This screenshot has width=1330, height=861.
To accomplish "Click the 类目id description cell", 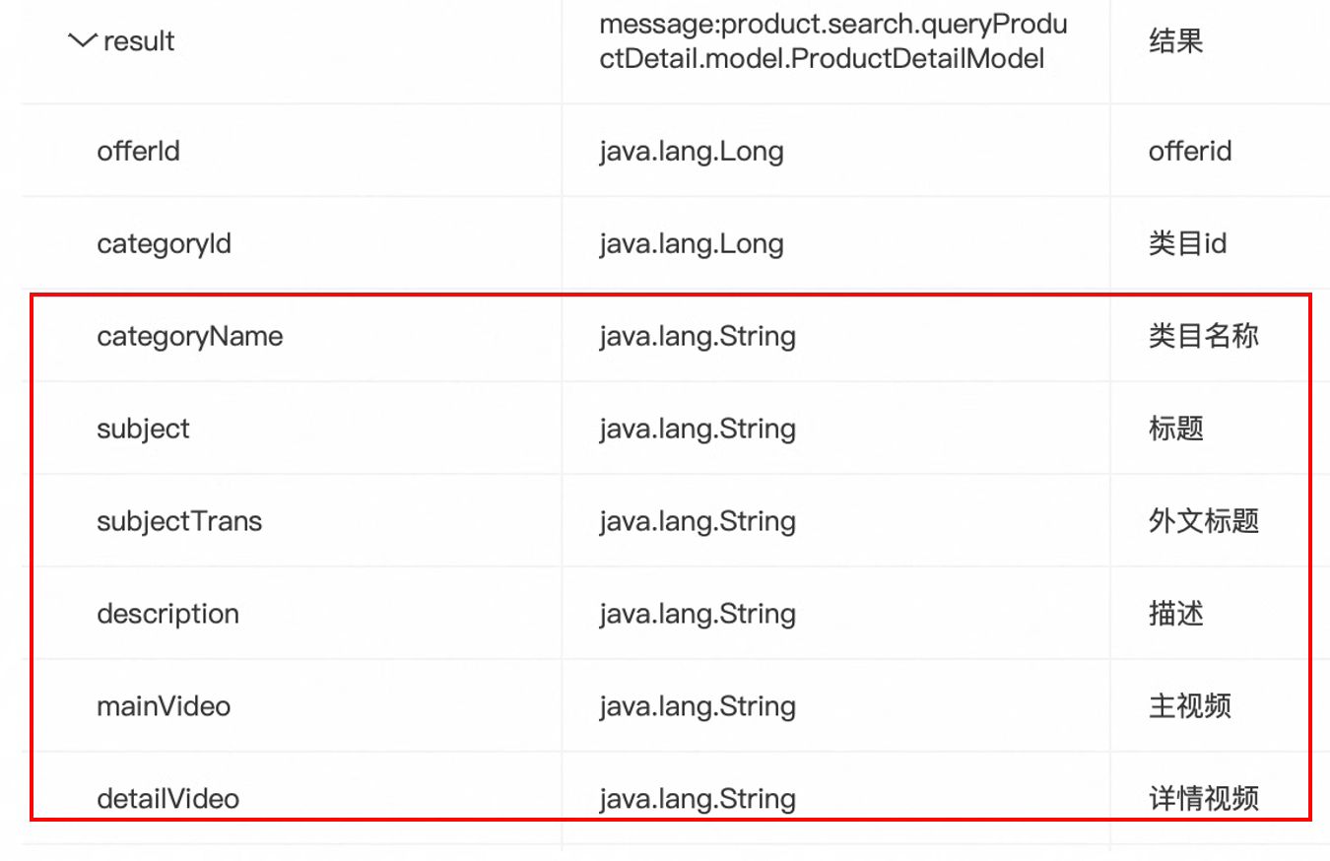I will pyautogui.click(x=1187, y=243).
